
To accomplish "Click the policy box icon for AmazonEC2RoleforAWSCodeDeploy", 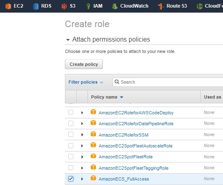I will pyautogui.click(x=93, y=112).
